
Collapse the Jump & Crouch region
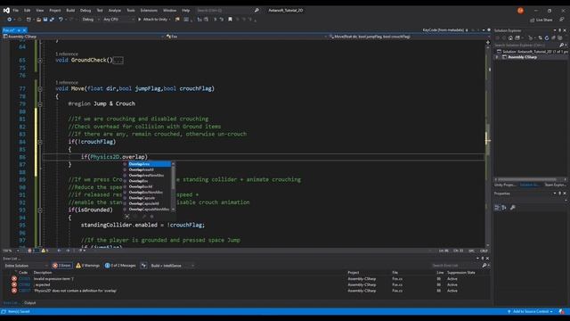(40, 104)
